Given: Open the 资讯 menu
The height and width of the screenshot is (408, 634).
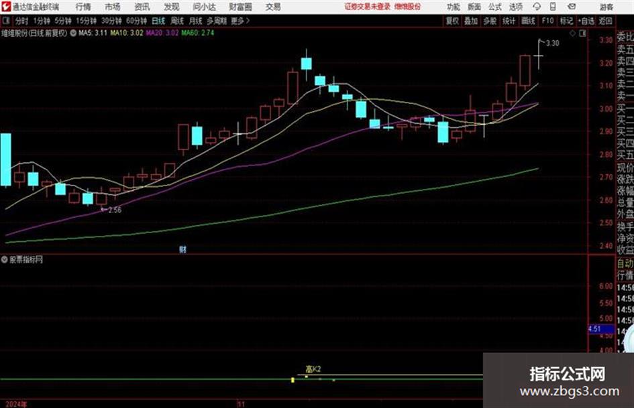Looking at the screenshot, I should [x=142, y=7].
